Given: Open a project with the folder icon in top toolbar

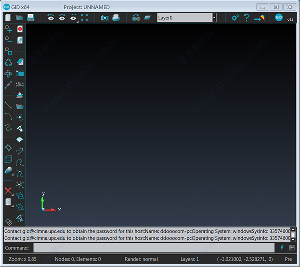Looking at the screenshot, I should click(x=19, y=18).
